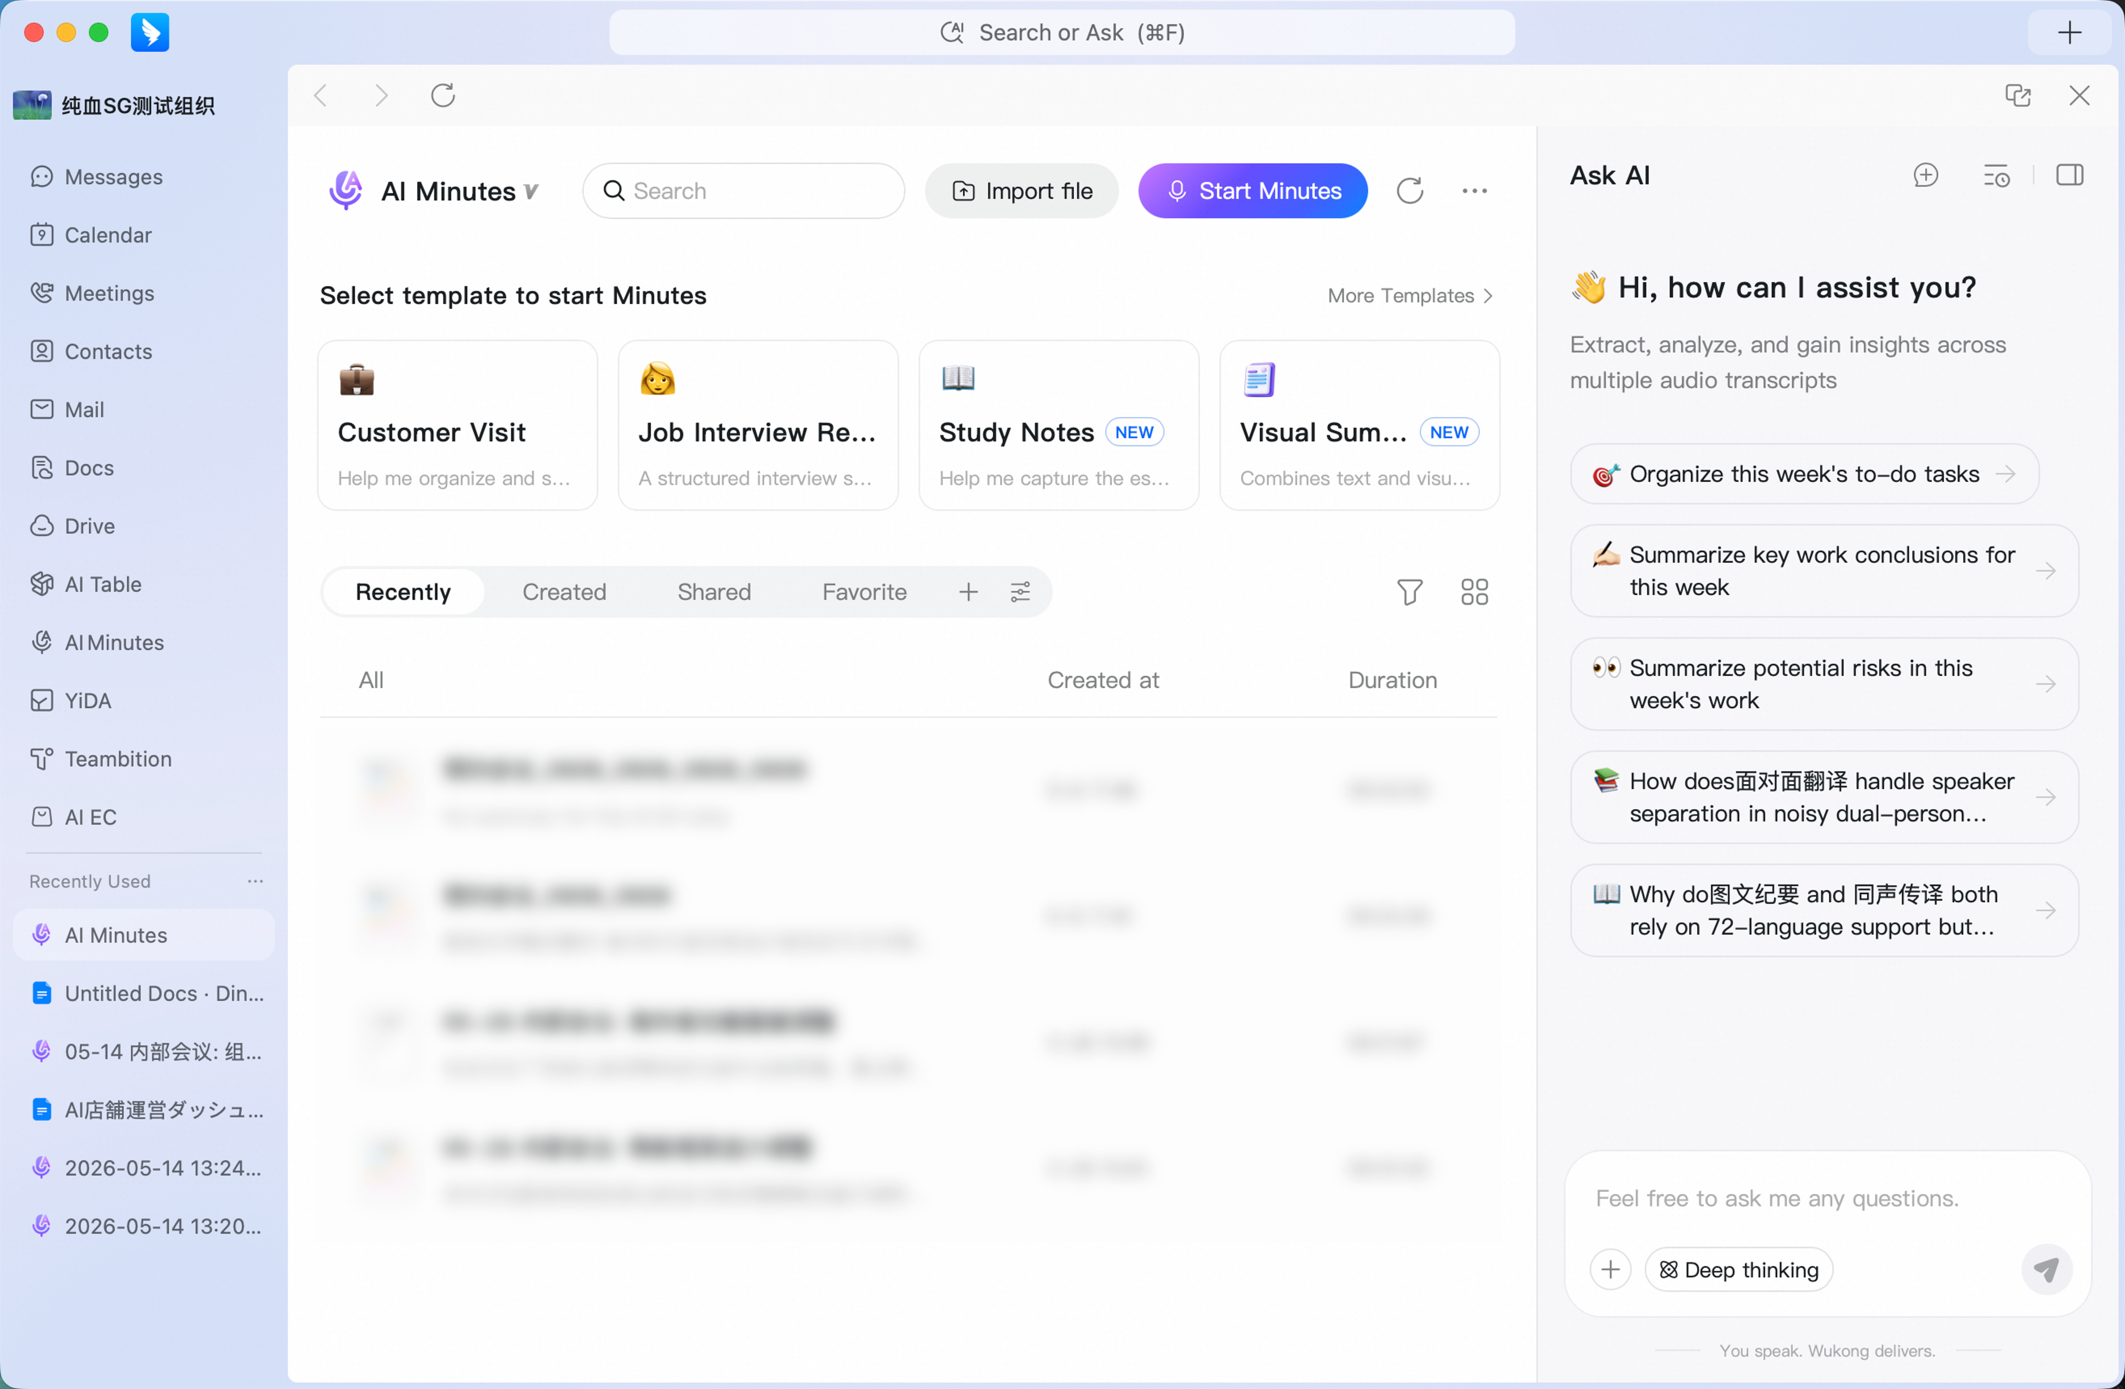Open Messages in the sidebar

(97, 177)
